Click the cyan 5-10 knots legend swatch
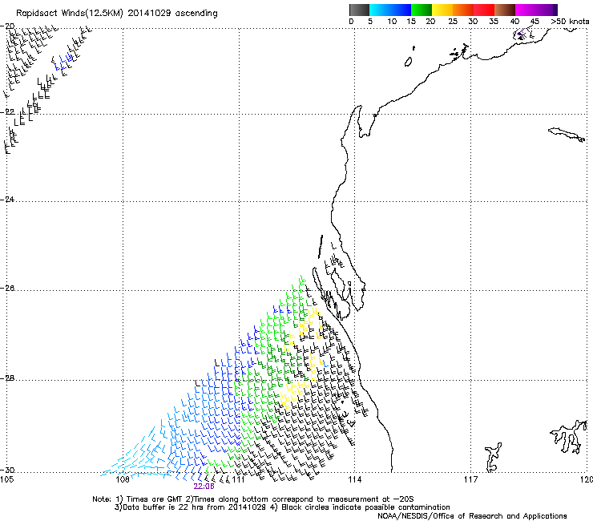Screen dimensions: 593x521 point(380,10)
